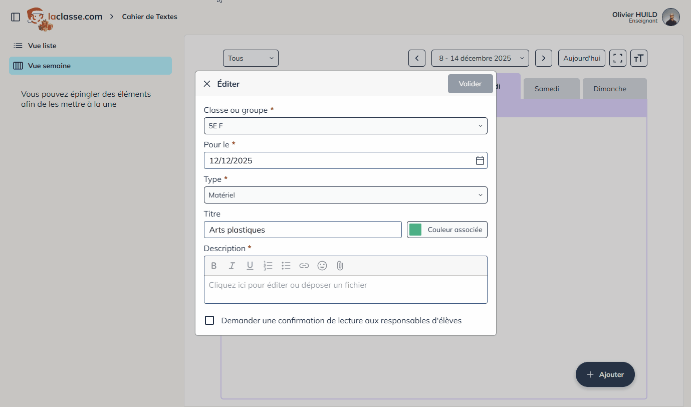Enable read confirmation request checkbox

(209, 320)
